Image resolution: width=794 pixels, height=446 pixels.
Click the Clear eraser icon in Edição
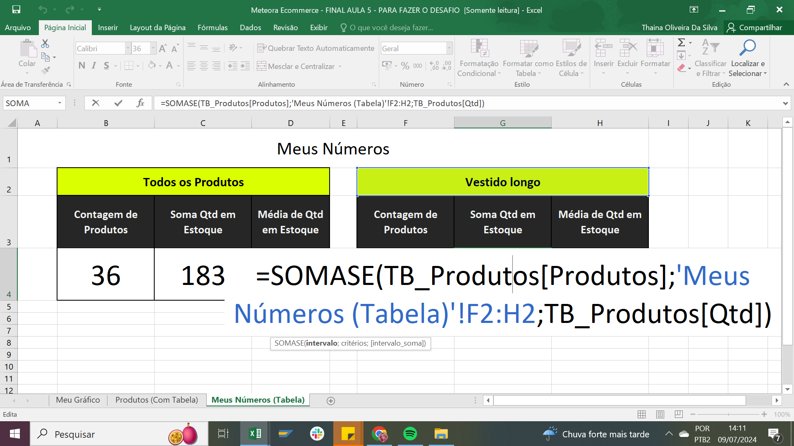point(682,68)
